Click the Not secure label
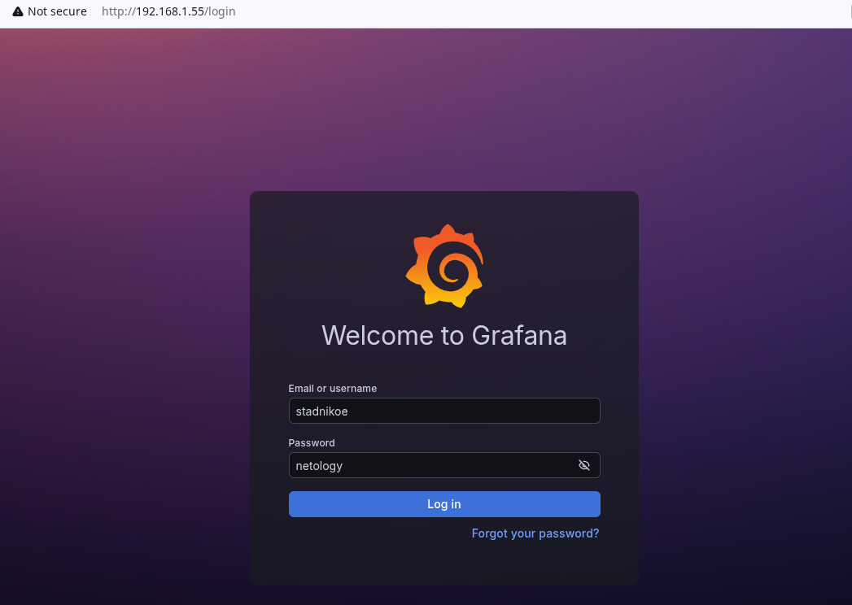Image resolution: width=852 pixels, height=605 pixels. pos(57,11)
